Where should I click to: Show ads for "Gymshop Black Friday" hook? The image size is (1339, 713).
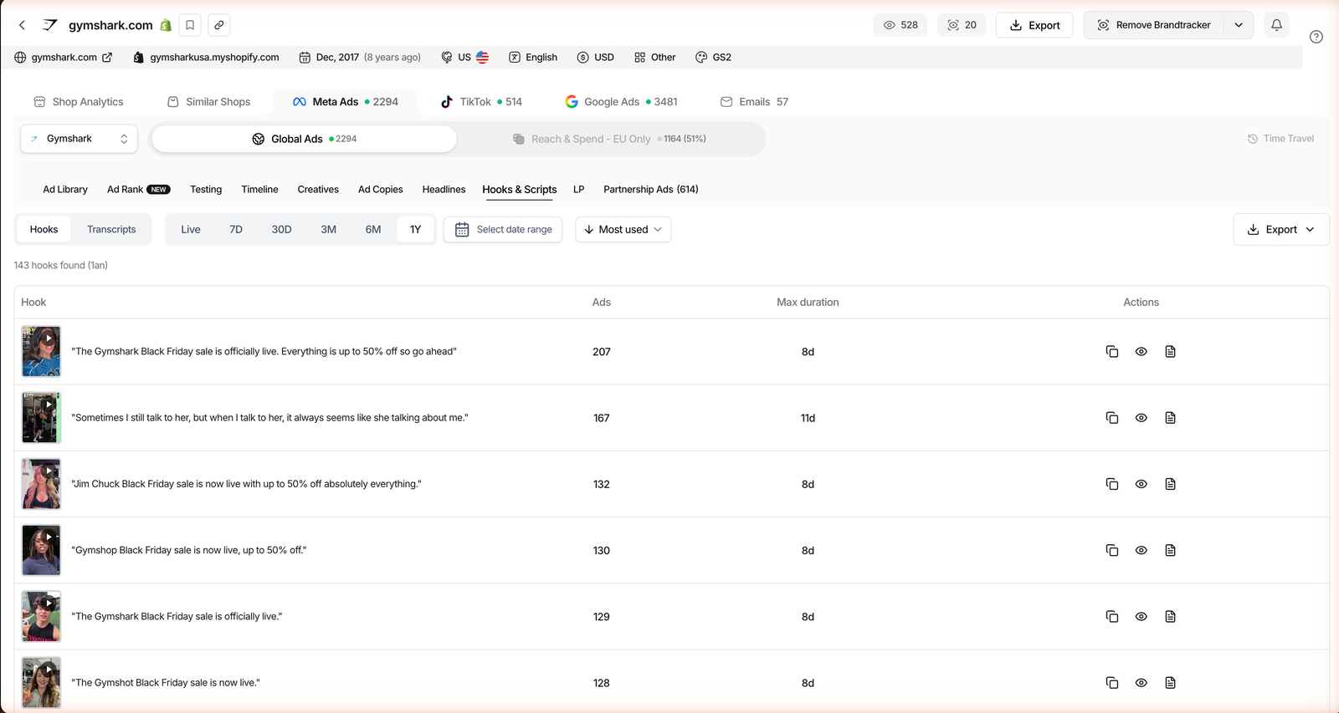1141,550
